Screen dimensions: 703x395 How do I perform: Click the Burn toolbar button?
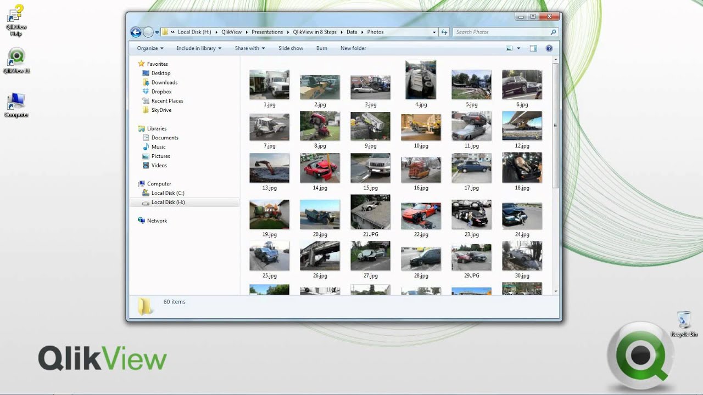pyautogui.click(x=322, y=48)
